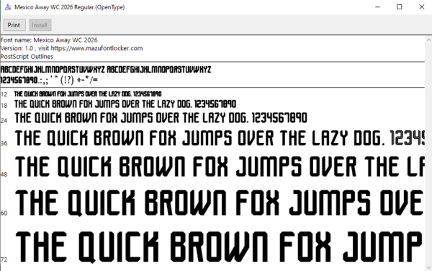Close the font viewer window
The image size is (432, 271).
pos(421,7)
